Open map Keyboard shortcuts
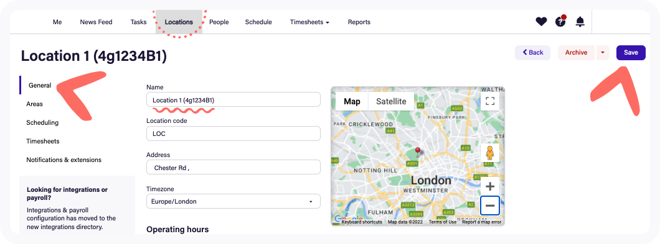 362,222
